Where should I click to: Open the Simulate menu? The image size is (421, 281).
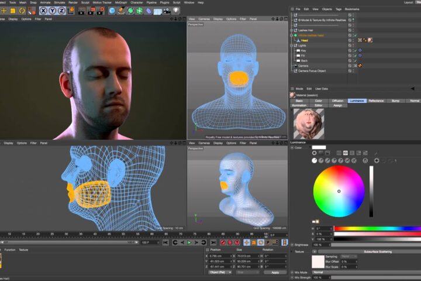point(60,2)
